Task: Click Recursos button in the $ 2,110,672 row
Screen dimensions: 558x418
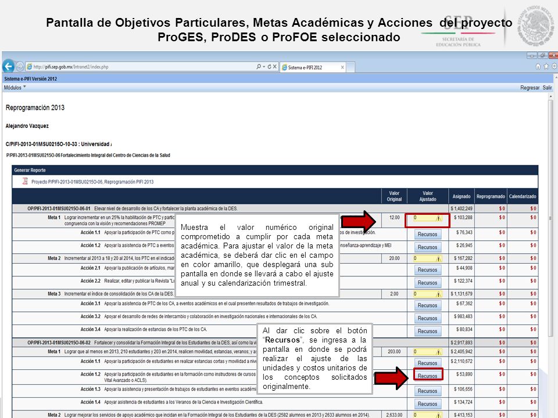Action: click(x=427, y=363)
